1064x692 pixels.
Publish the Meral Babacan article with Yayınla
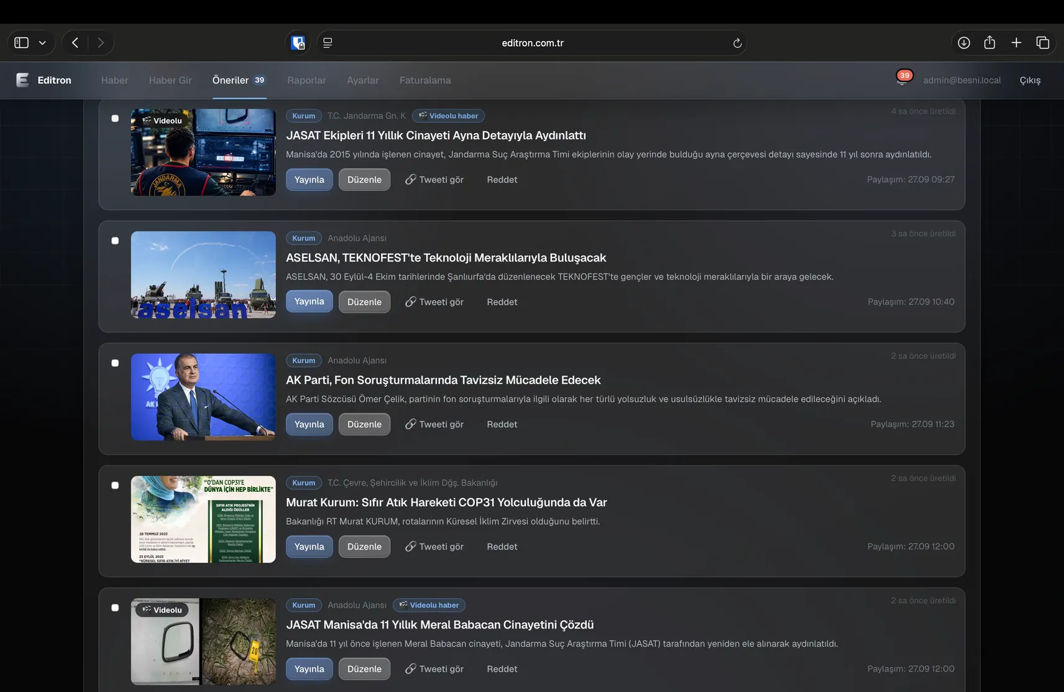click(310, 669)
